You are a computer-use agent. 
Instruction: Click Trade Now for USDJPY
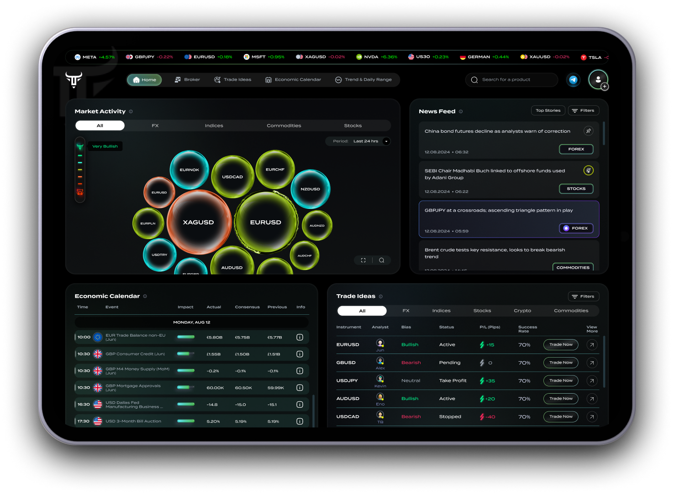[x=561, y=381]
